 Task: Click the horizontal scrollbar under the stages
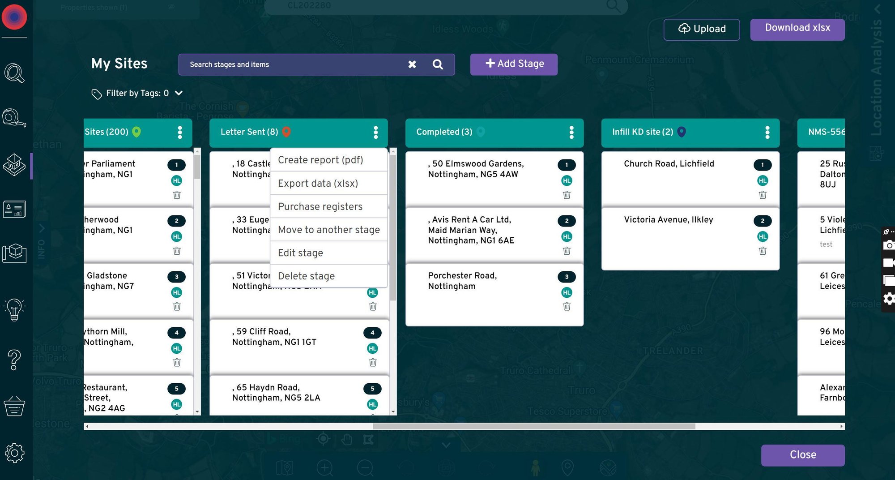point(533,427)
